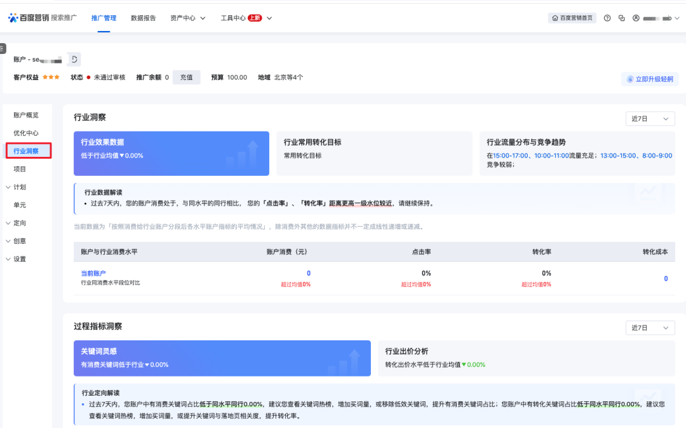
Task: Select the 行业出价分析 card
Action: (527, 358)
